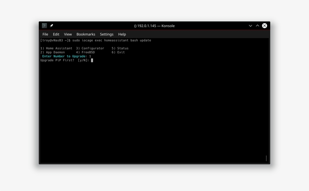
Task: Click the Home Assistant option text
Action: point(59,48)
